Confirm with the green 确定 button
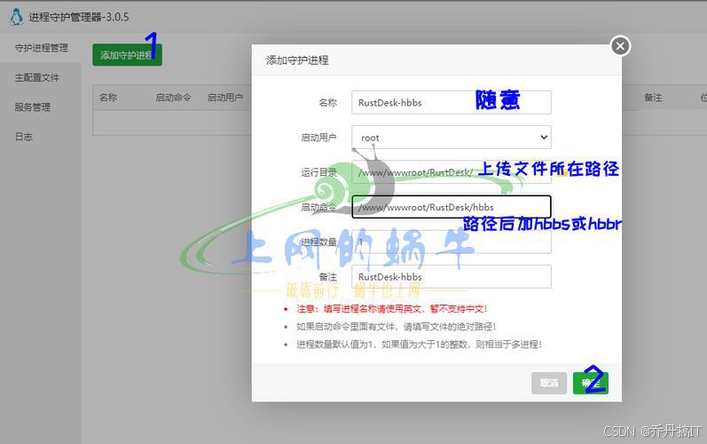Image resolution: width=707 pixels, height=444 pixels. click(x=590, y=383)
